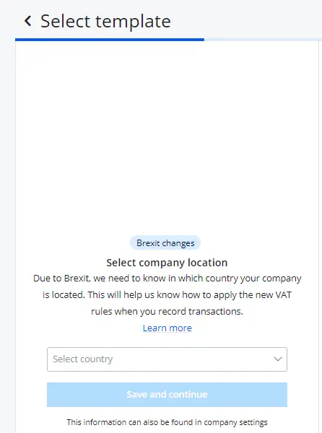The image size is (322, 433).
Task: Open the Learn more link
Action: coord(167,328)
